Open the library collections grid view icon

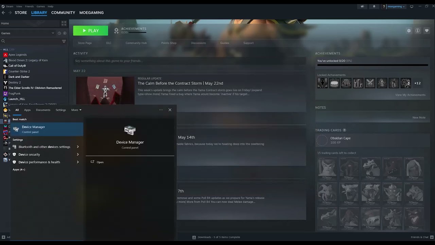tap(64, 23)
